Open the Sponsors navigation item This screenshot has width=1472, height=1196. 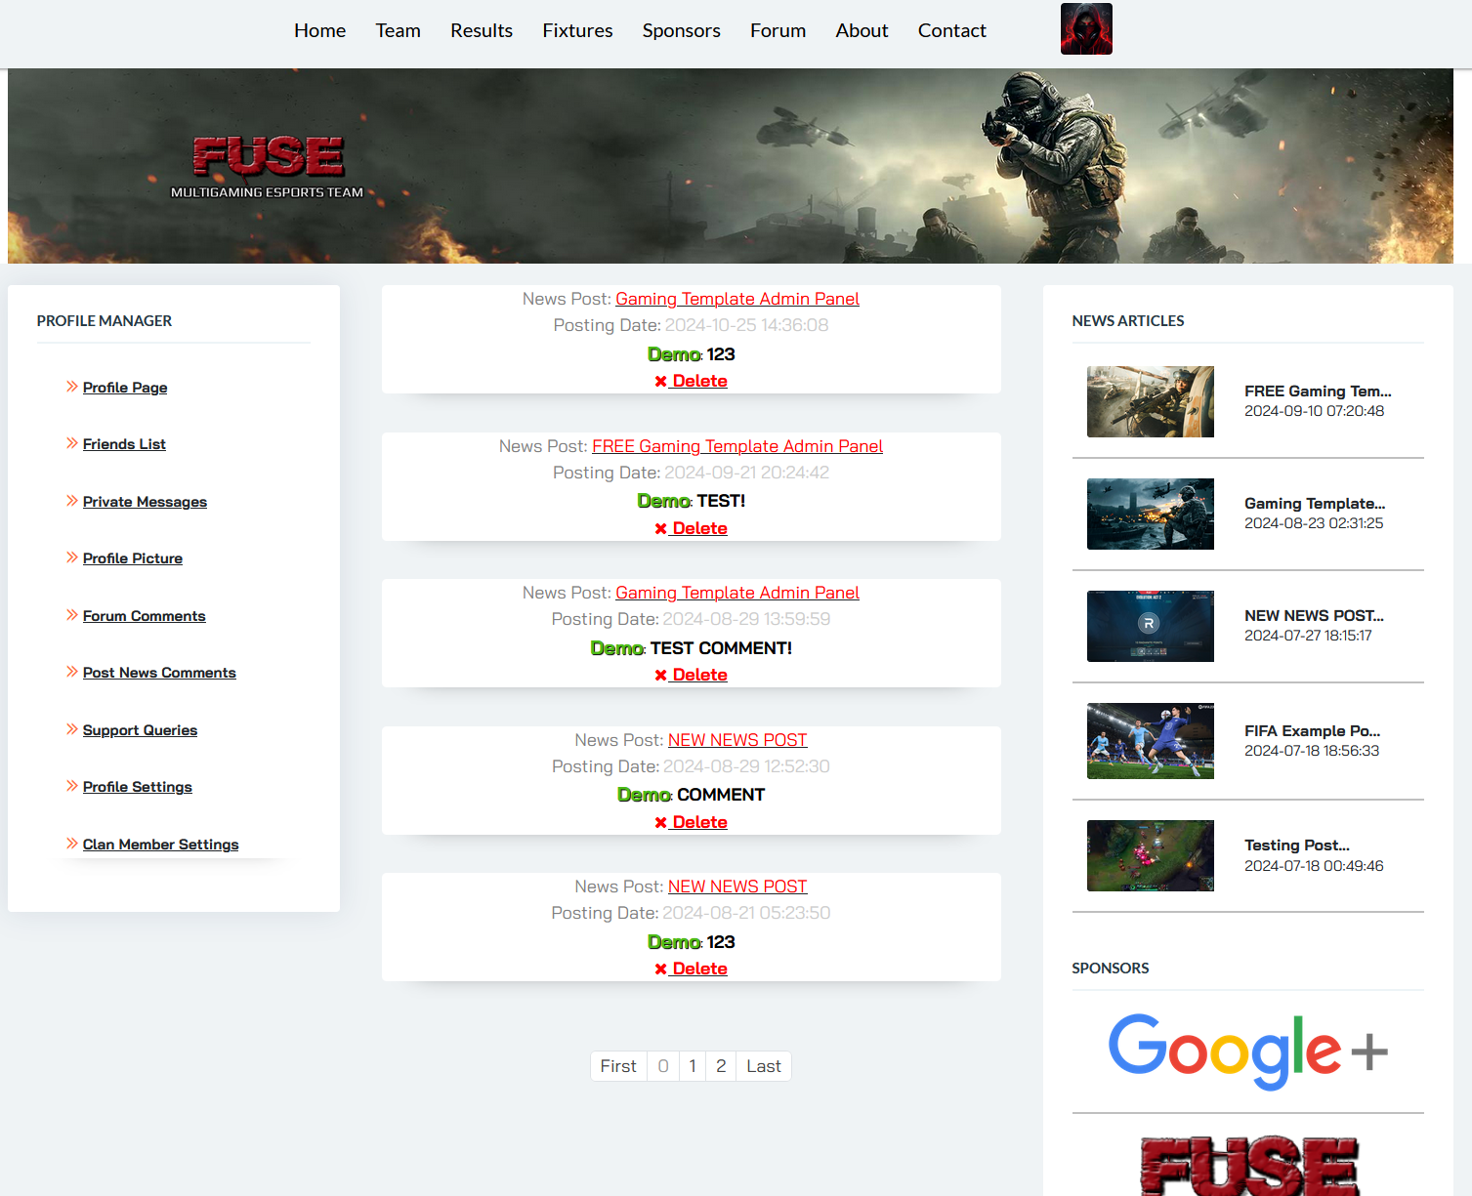point(681,30)
